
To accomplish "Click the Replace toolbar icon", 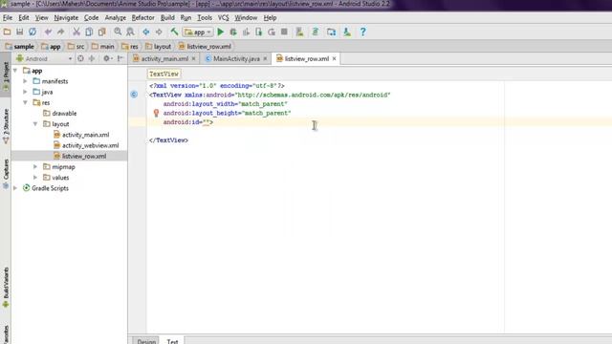I will (x=130, y=32).
